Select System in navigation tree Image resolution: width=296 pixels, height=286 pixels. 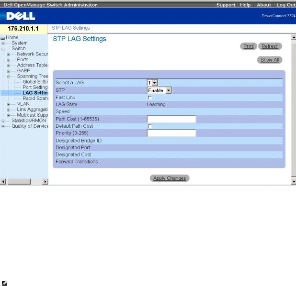click(20, 43)
